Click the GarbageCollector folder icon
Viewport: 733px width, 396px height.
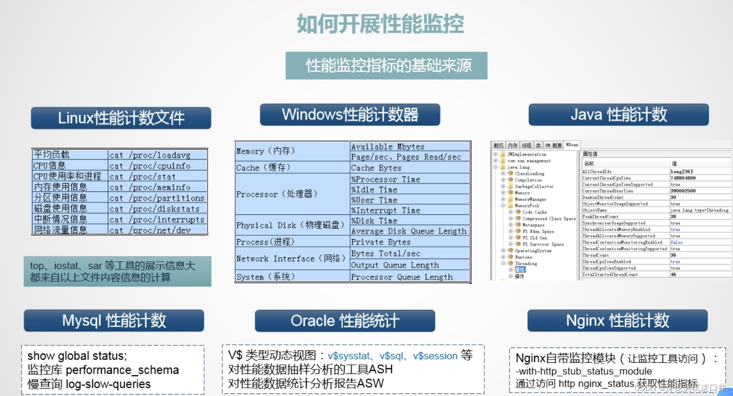(x=510, y=186)
